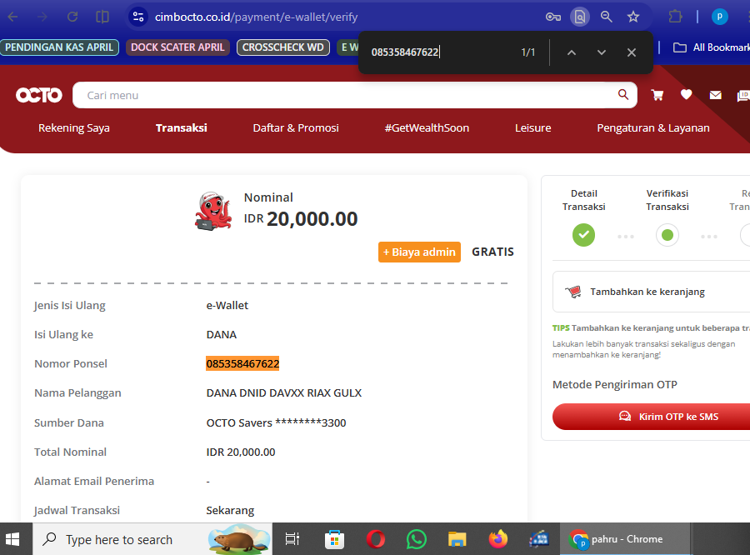The width and height of the screenshot is (750, 555).
Task: Click the Isi Ulang ke value DANA
Action: 222,335
